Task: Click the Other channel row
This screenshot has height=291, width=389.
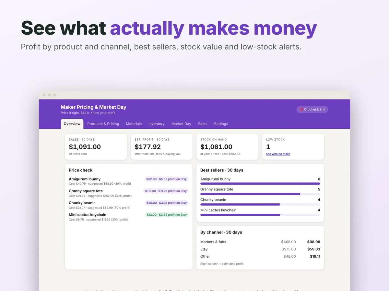Action: coord(260,256)
